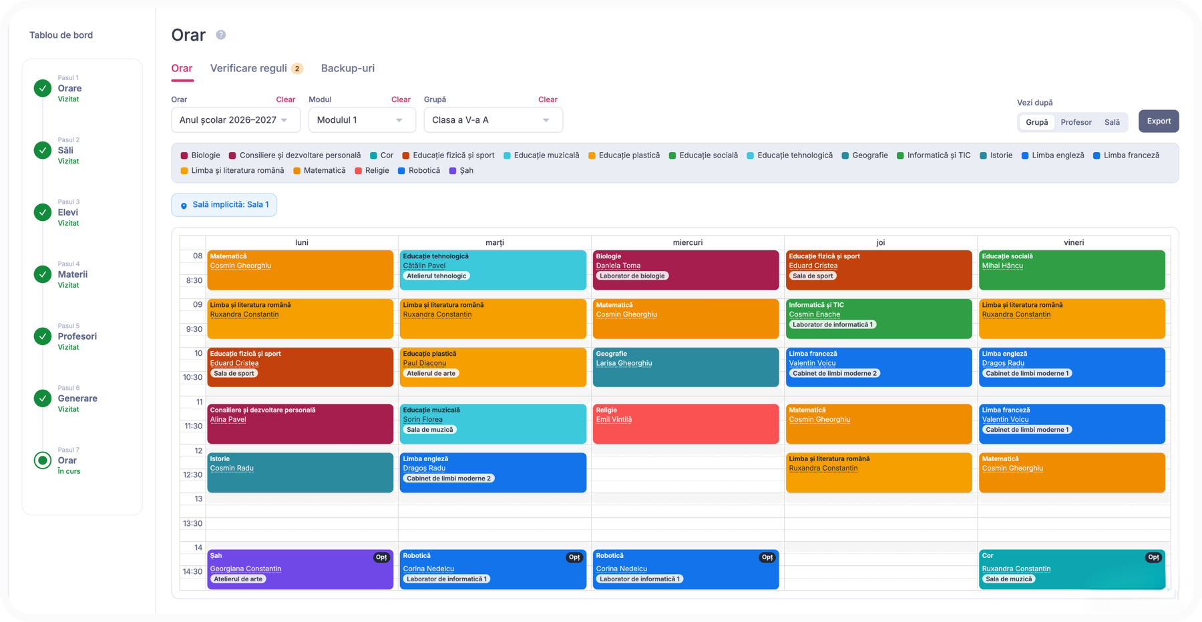Open the Monday Istorie lesson card
This screenshot has width=1202, height=622.
(x=300, y=473)
